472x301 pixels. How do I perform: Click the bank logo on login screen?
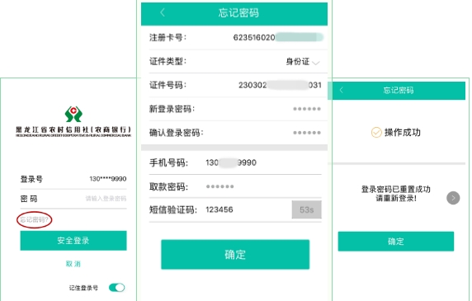[x=73, y=114]
